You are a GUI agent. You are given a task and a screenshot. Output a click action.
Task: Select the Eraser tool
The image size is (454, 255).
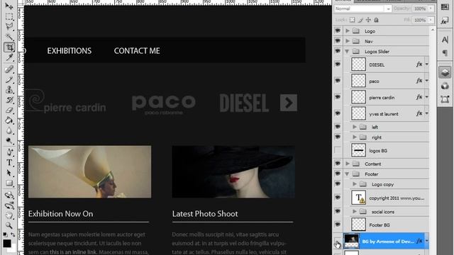click(9, 110)
